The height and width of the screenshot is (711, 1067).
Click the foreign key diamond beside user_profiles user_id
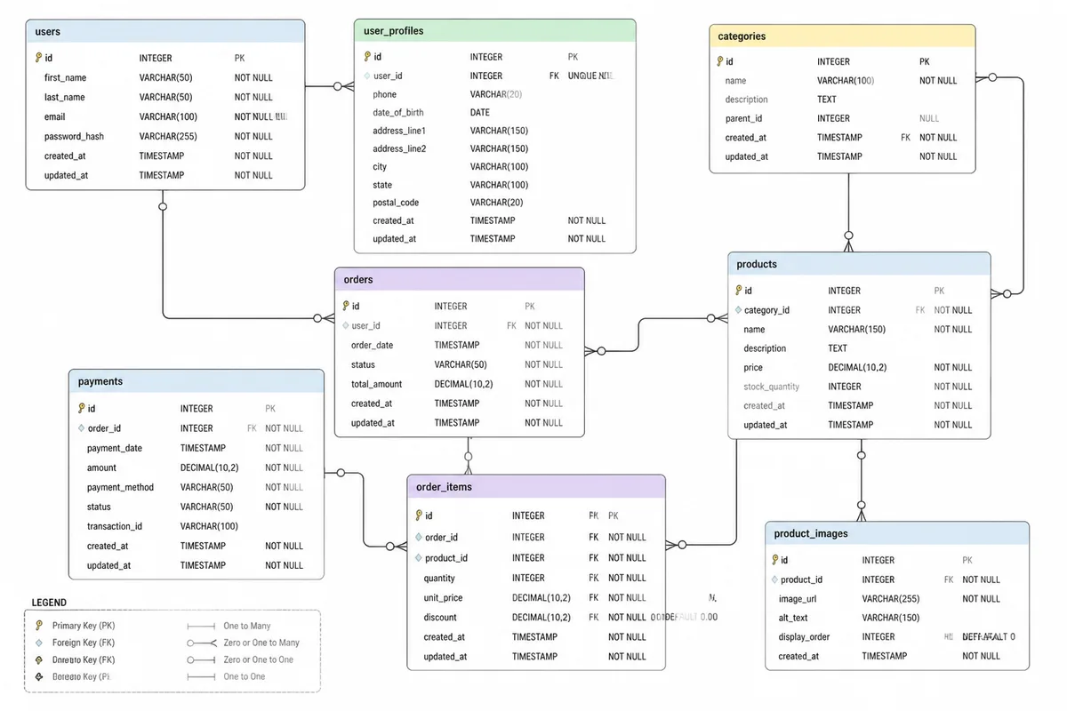tap(366, 76)
